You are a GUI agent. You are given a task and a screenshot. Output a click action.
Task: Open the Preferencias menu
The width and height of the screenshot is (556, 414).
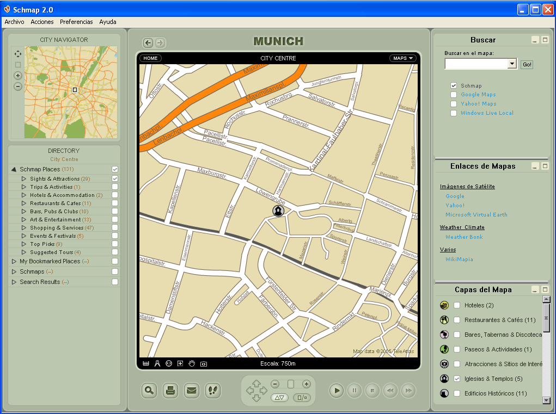(76, 22)
